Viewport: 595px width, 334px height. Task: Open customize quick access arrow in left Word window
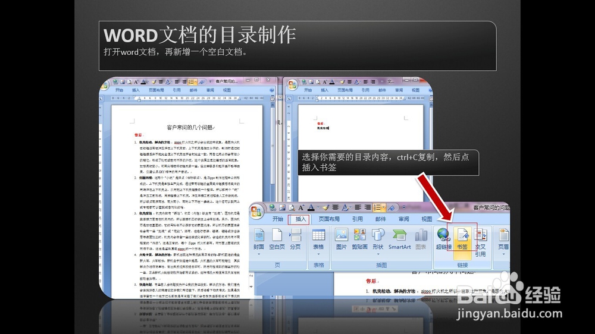210,81
